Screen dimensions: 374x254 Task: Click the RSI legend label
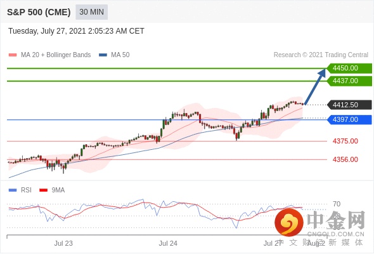click(x=26, y=190)
